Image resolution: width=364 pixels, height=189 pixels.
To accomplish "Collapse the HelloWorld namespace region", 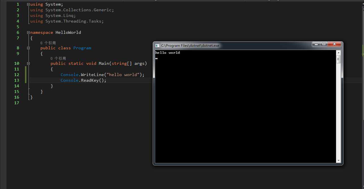I will (x=28, y=32).
